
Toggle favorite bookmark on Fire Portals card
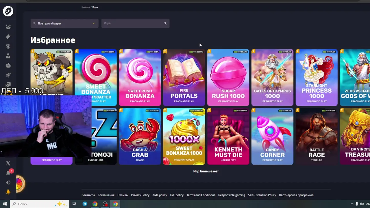[x=165, y=51]
